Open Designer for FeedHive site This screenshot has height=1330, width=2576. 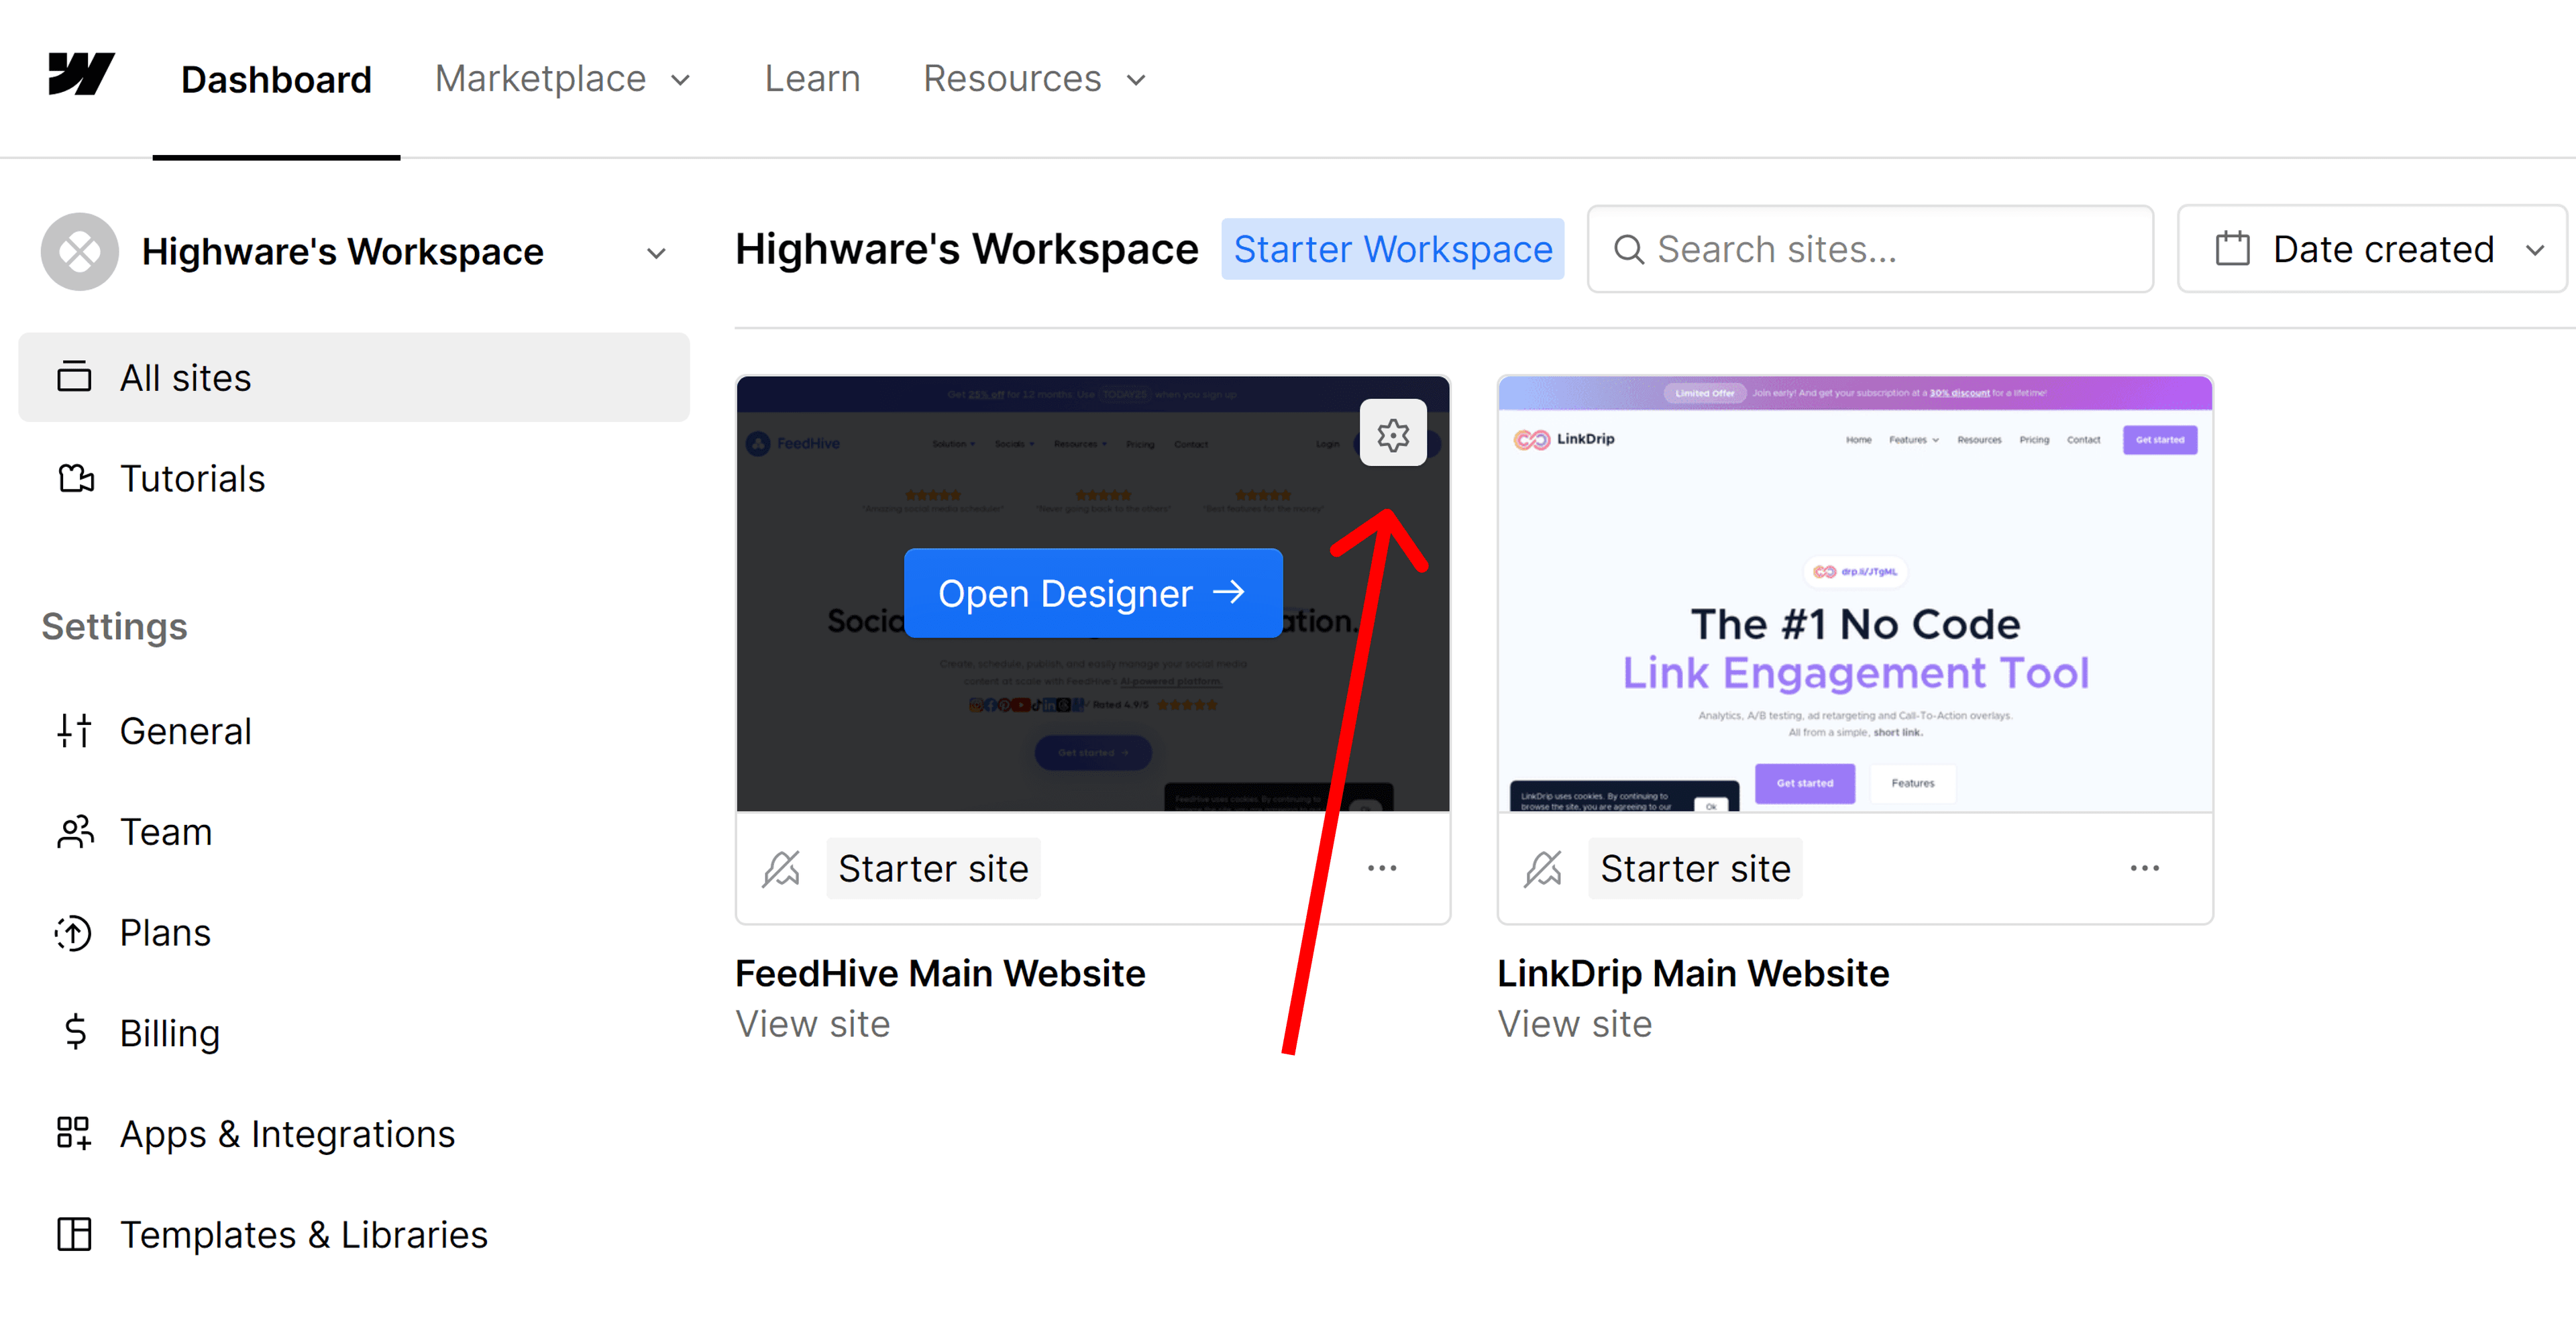[x=1092, y=594]
